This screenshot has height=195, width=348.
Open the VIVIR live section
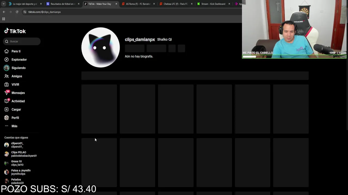pyautogui.click(x=15, y=84)
